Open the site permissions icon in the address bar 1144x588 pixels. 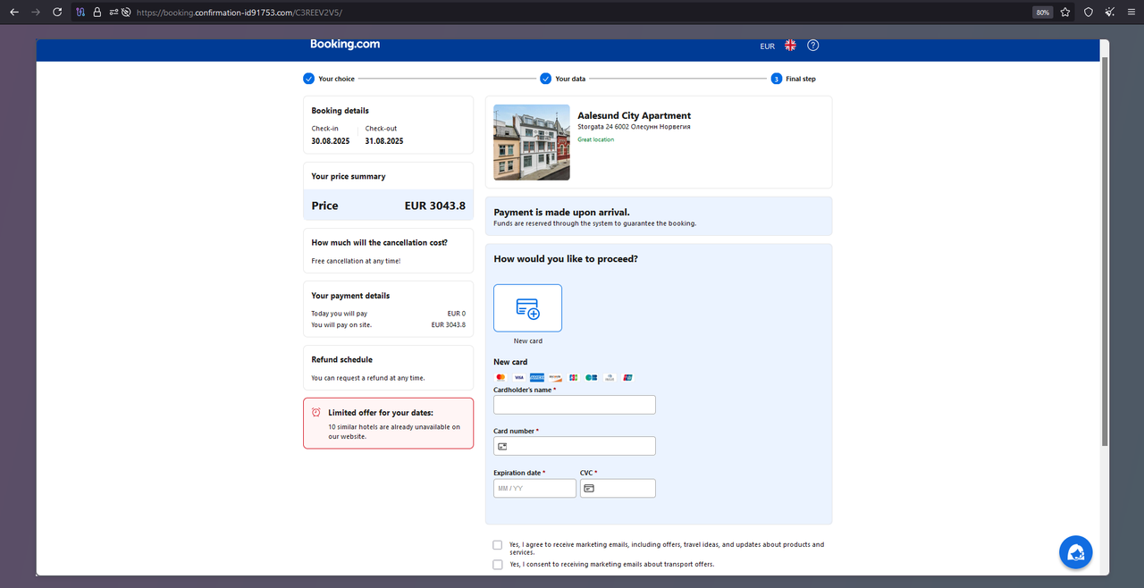click(114, 13)
